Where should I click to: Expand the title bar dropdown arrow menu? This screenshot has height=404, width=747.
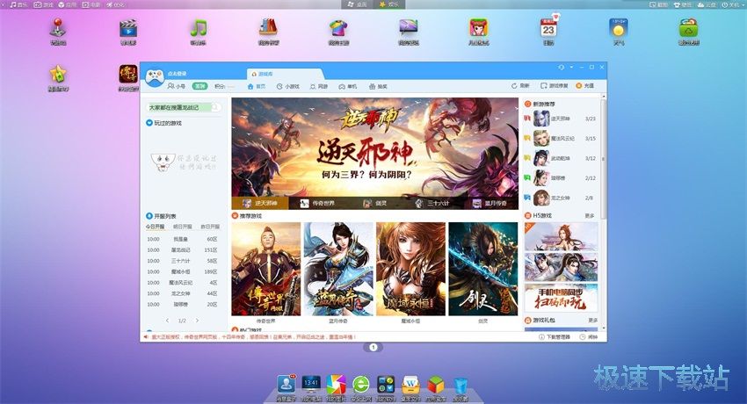coord(571,68)
